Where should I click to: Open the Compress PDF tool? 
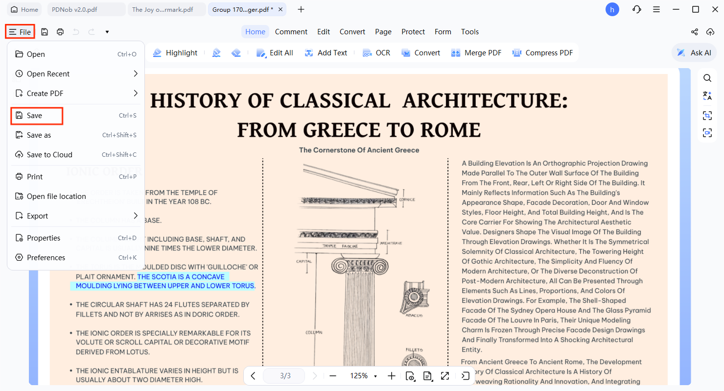click(x=542, y=52)
